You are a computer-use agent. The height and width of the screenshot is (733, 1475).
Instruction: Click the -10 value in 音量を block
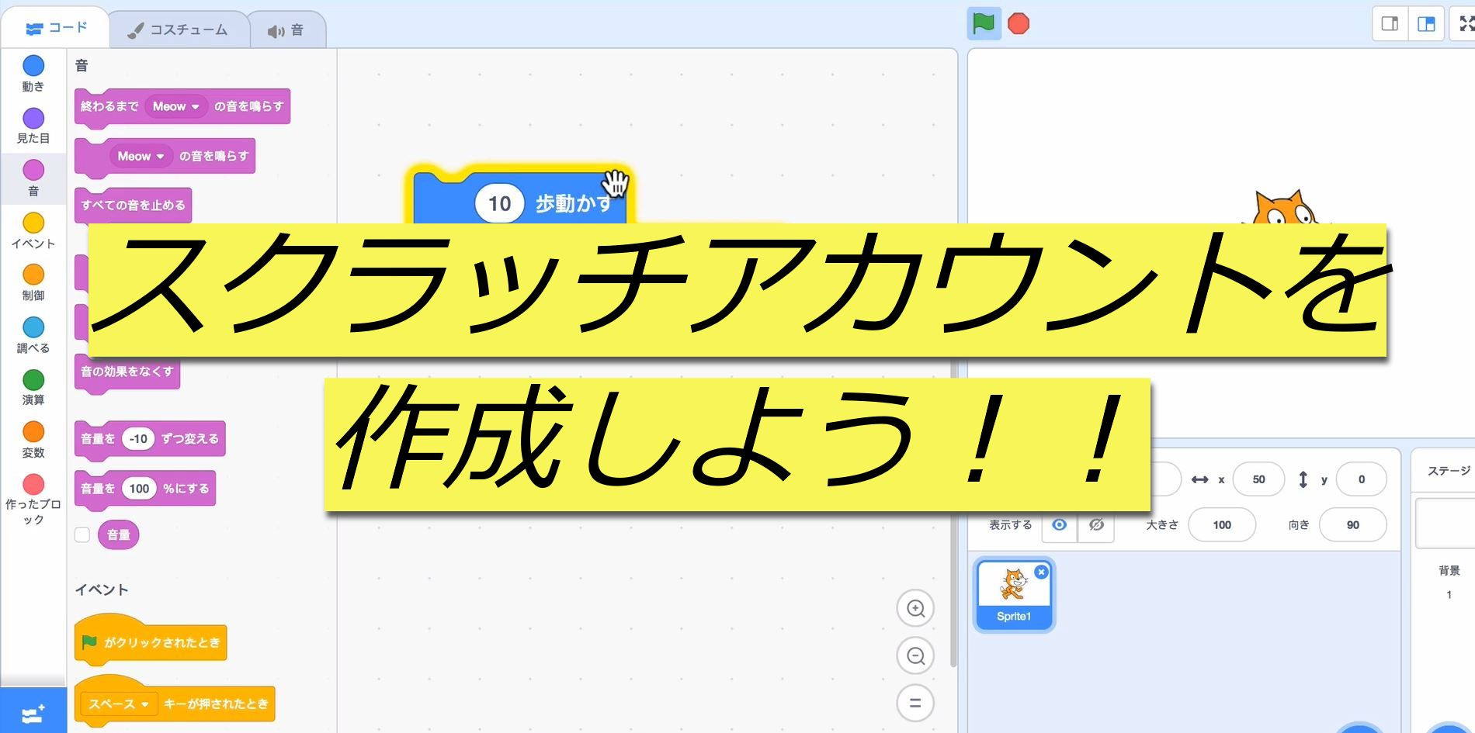[138, 438]
